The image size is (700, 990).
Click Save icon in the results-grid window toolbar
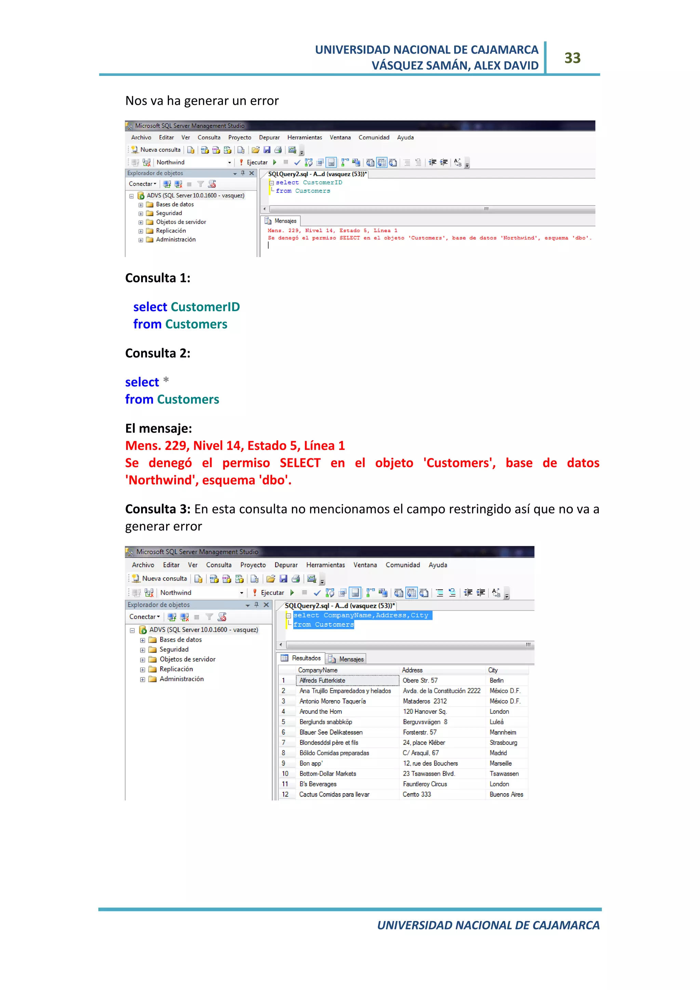[283, 579]
